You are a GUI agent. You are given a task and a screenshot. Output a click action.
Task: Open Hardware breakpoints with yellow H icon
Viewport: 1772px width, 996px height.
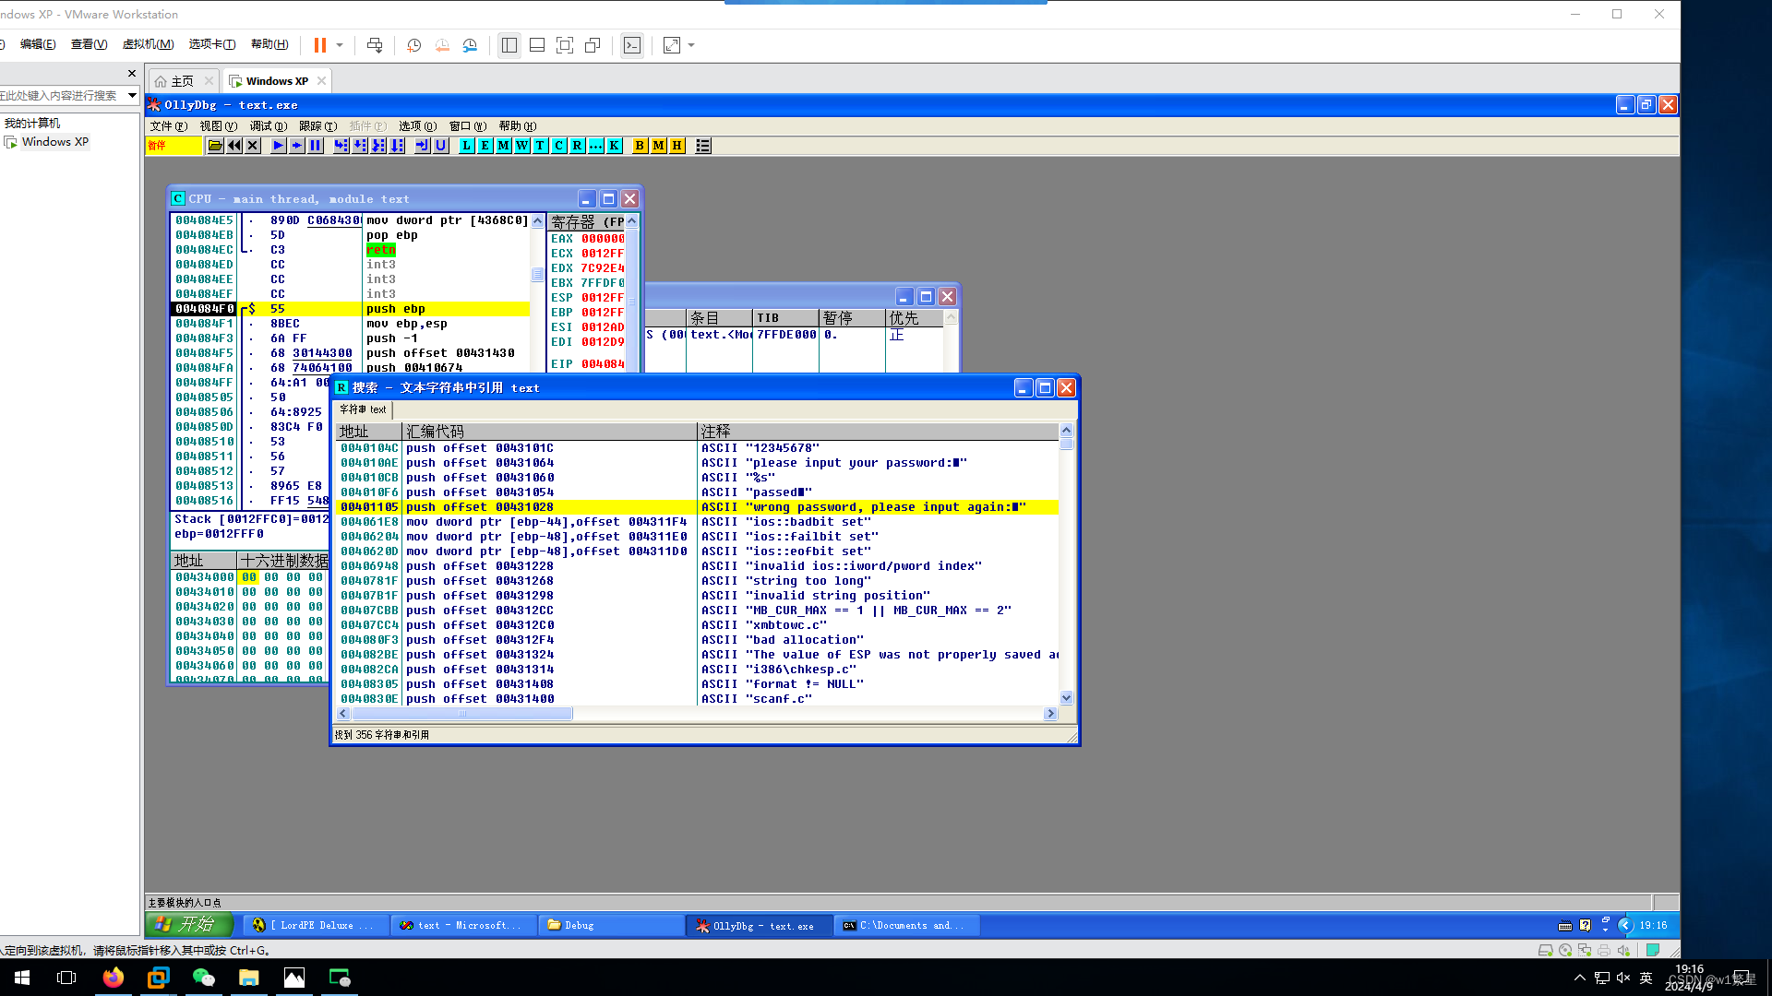point(677,146)
